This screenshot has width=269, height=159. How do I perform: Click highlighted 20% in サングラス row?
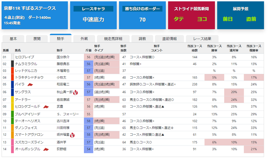234,92
